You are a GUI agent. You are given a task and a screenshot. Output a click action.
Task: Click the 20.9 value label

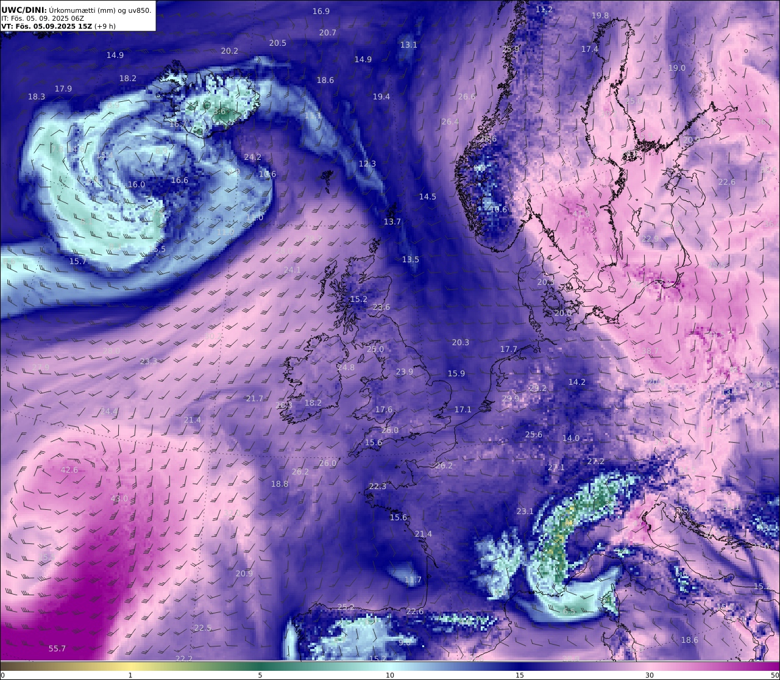coord(244,573)
